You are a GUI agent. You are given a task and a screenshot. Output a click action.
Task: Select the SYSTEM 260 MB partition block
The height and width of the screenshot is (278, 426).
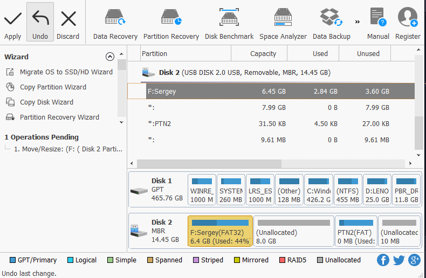[231, 190]
